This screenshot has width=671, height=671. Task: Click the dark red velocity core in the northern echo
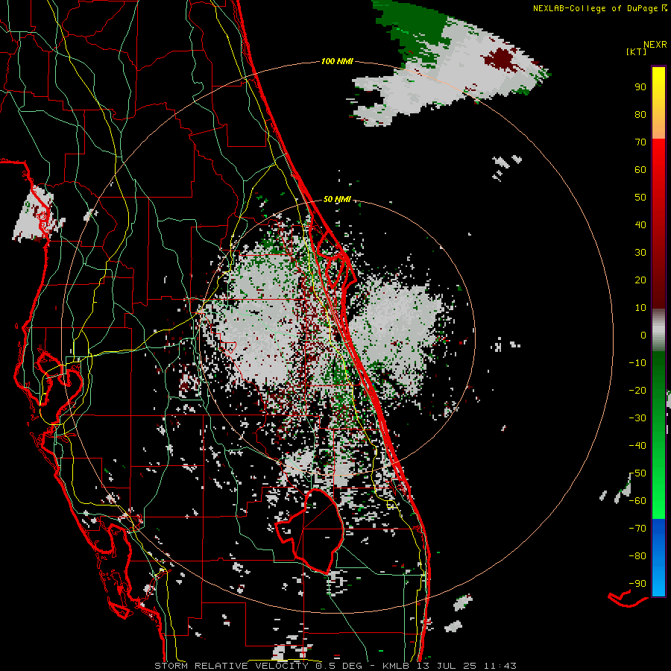pos(501,59)
